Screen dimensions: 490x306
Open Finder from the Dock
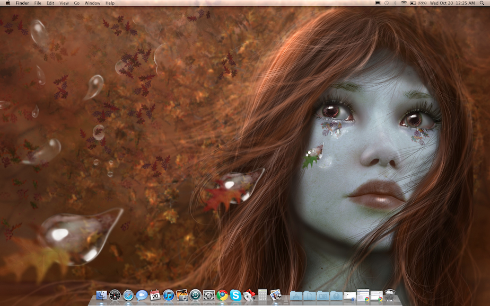[102, 295]
